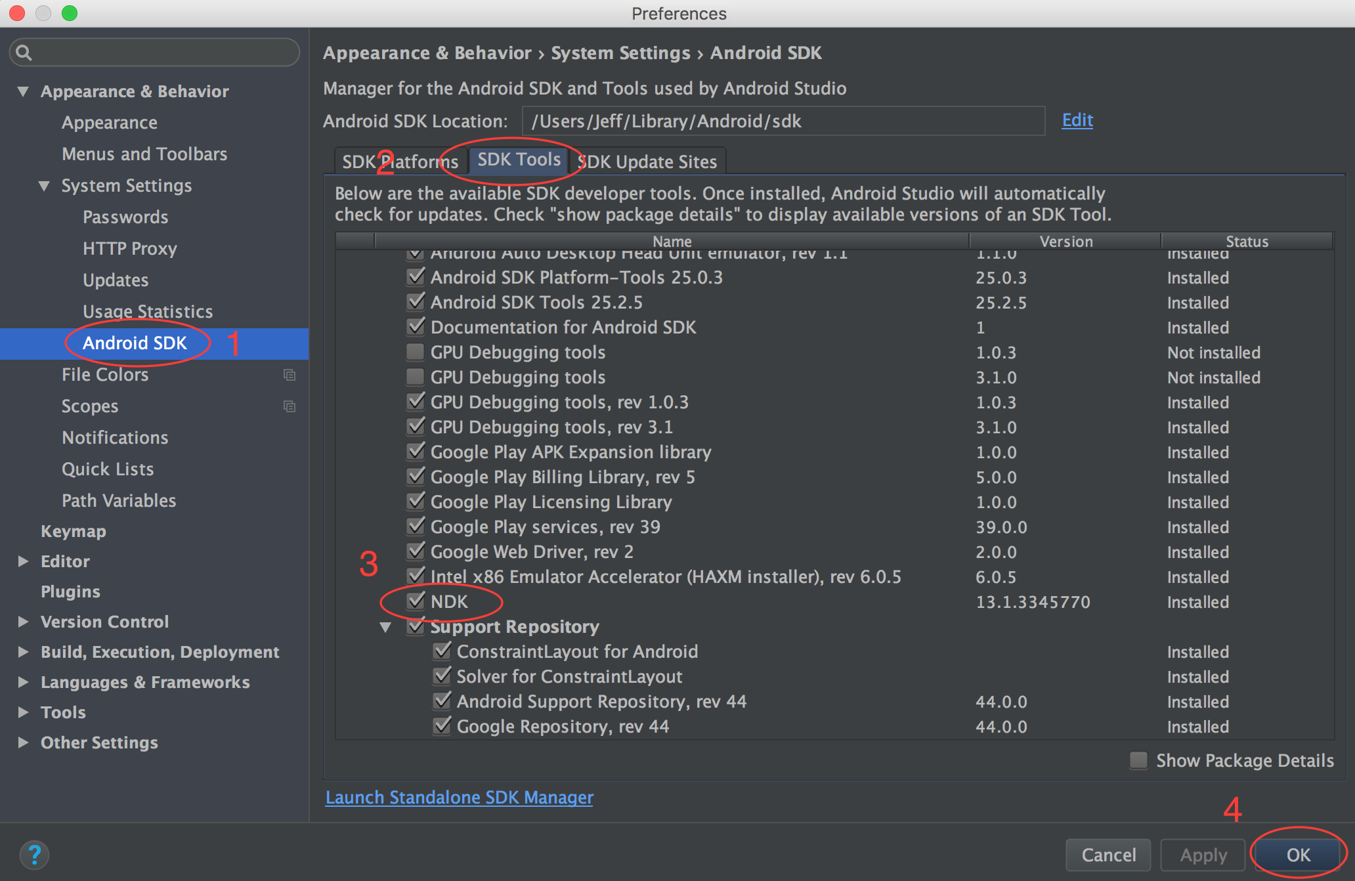Screen dimensions: 1355x881
Task: Toggle Documentation for Android SDK checkbox
Action: point(416,327)
